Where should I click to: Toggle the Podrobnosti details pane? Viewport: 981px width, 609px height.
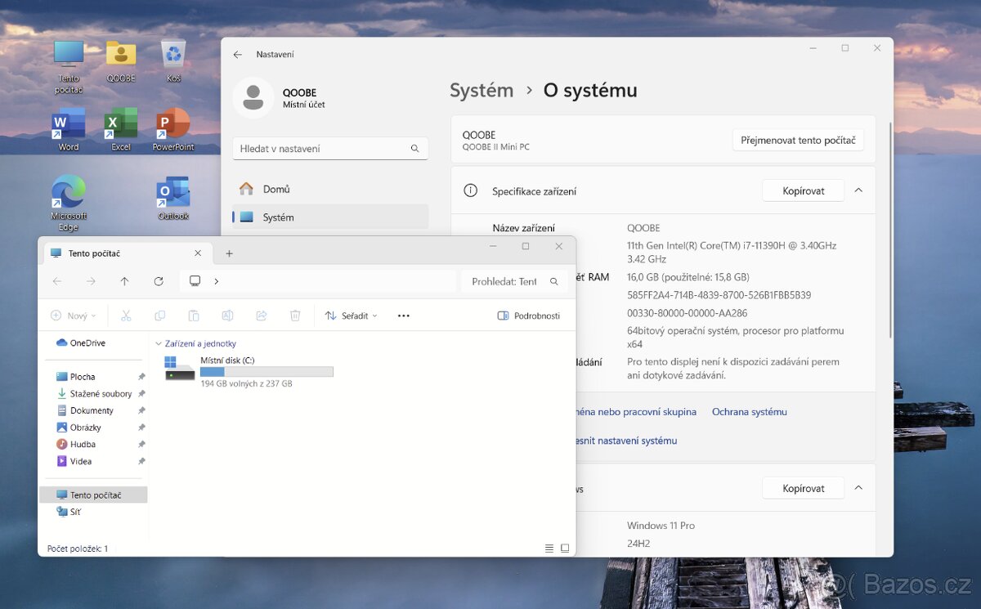pos(529,316)
